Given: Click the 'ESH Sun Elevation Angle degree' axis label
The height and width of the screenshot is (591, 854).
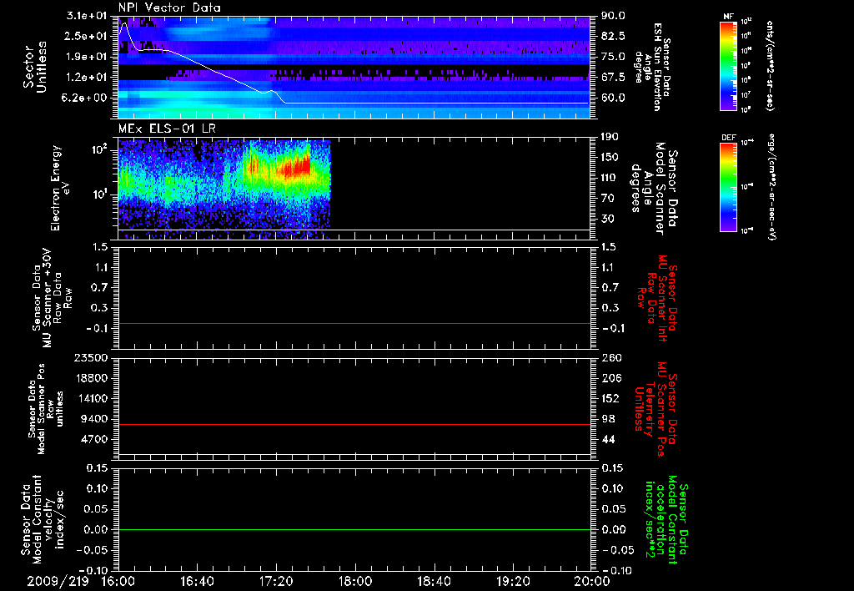Looking at the screenshot, I should (x=652, y=67).
